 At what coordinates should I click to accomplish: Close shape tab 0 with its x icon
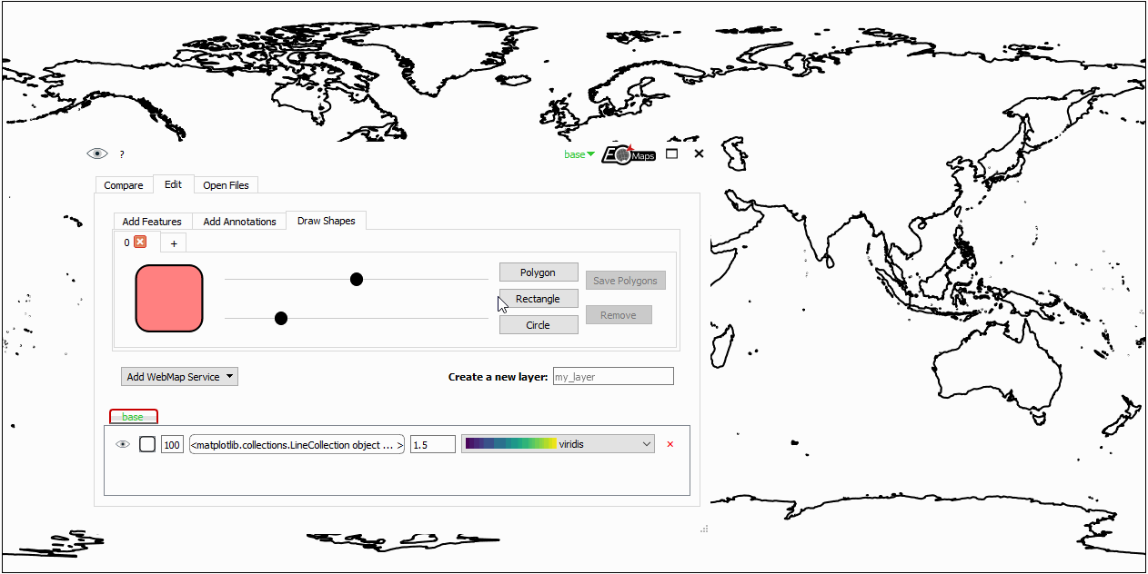(x=140, y=242)
